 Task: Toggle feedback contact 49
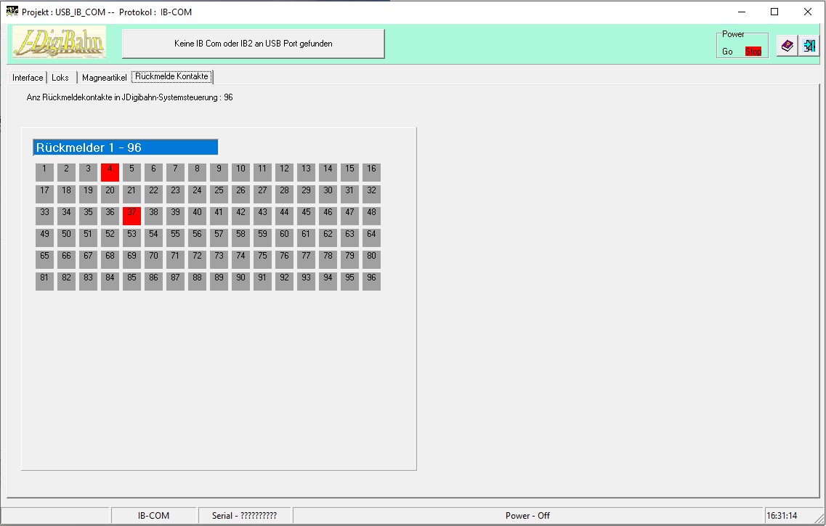point(45,238)
